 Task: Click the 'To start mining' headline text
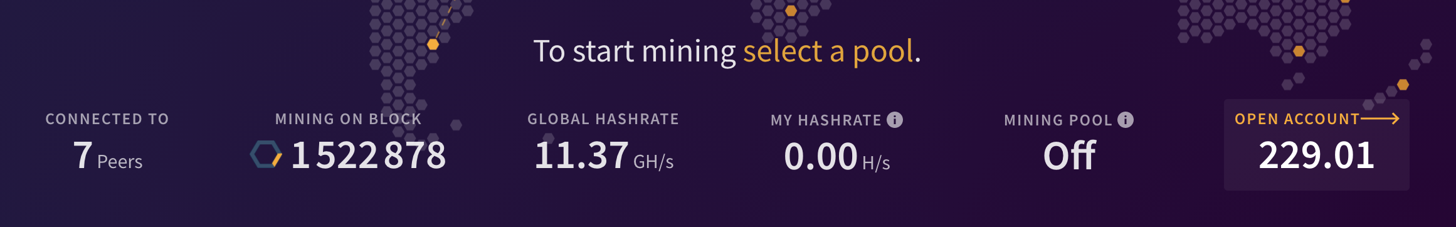[x=635, y=52]
